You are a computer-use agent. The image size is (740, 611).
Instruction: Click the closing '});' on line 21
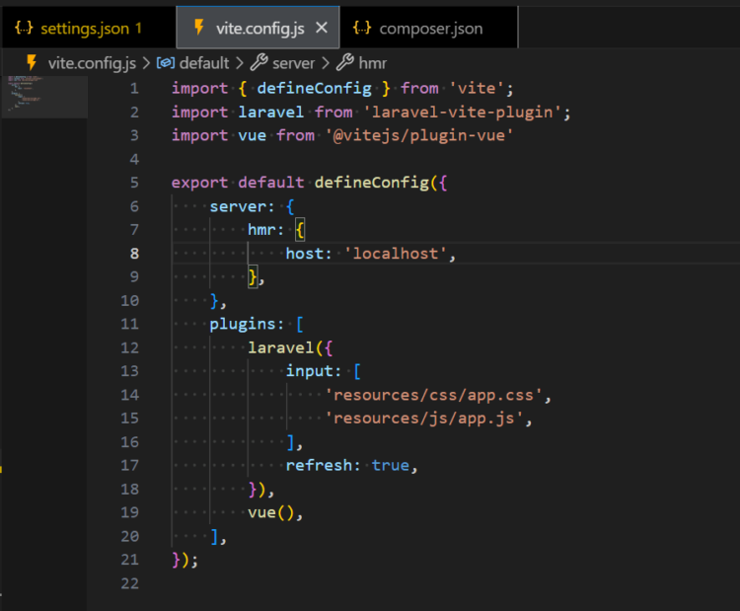tap(185, 560)
